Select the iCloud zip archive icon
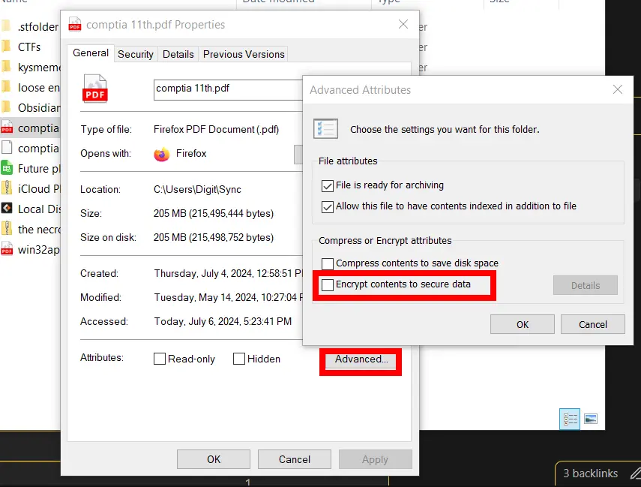The image size is (641, 487). tap(7, 189)
